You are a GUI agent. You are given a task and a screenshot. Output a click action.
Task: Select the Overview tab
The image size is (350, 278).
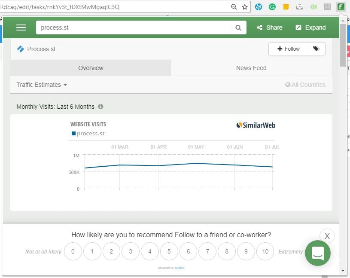[x=91, y=68]
